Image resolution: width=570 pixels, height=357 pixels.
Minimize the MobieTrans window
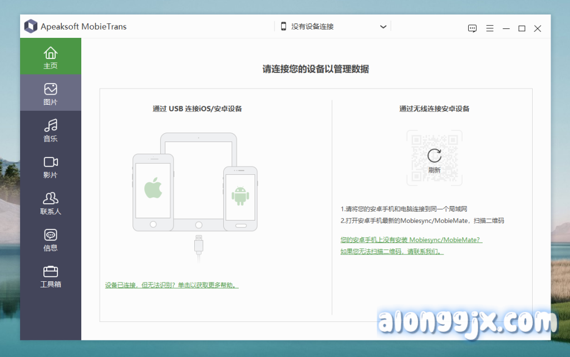click(506, 28)
